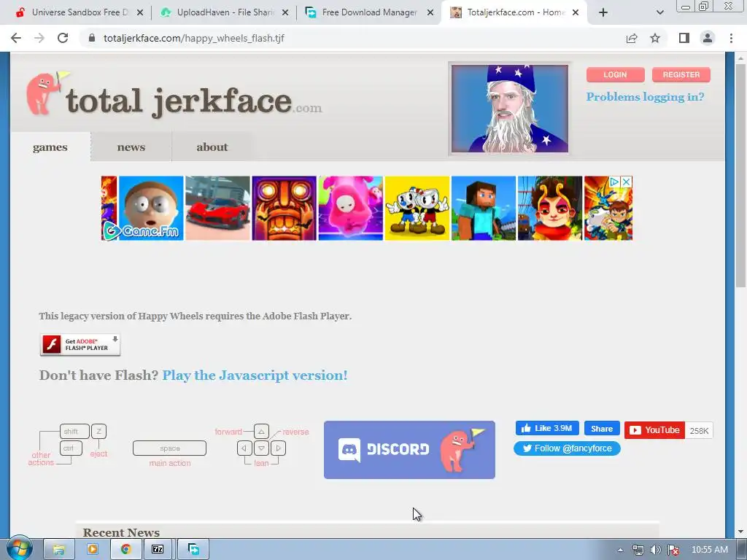Click the Discord banner

(409, 449)
